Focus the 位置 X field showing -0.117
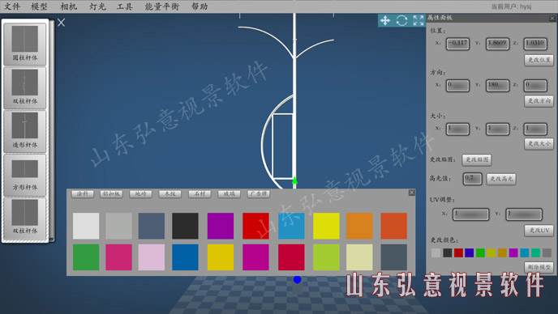The image size is (558, 314). pos(457,44)
